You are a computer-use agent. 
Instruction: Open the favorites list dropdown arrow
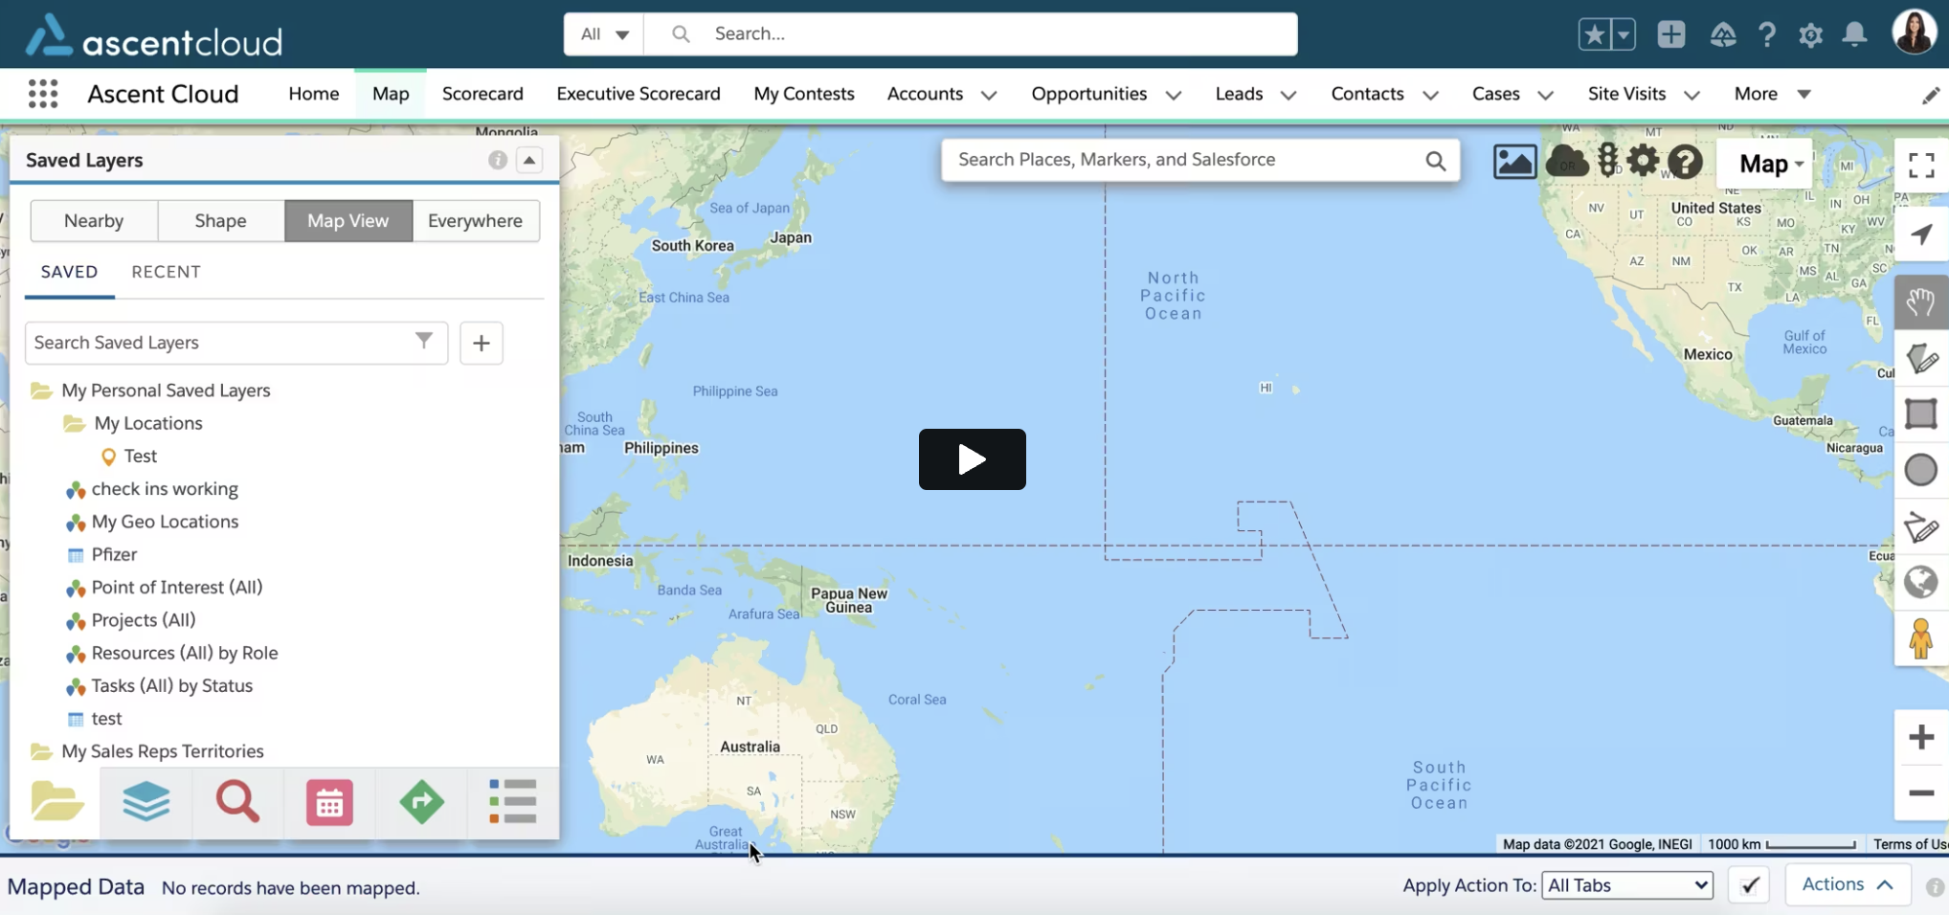tap(1624, 34)
